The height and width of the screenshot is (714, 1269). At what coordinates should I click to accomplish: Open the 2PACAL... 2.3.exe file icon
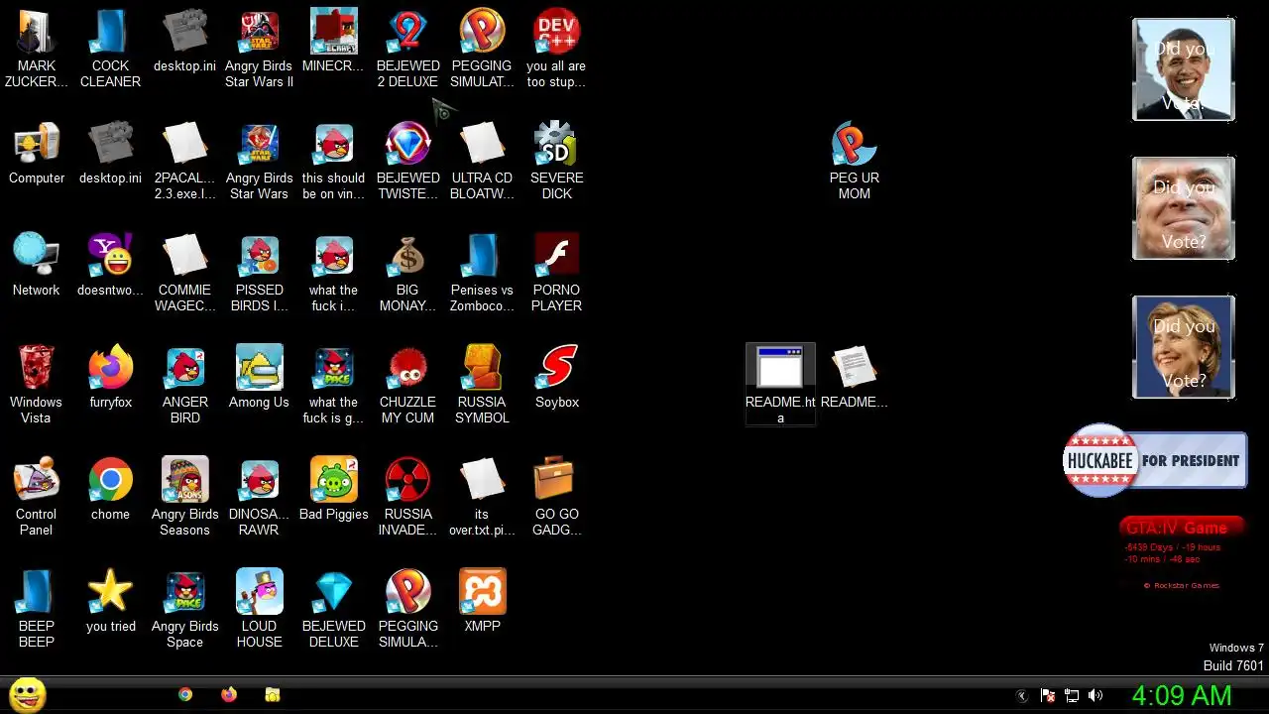pyautogui.click(x=184, y=161)
